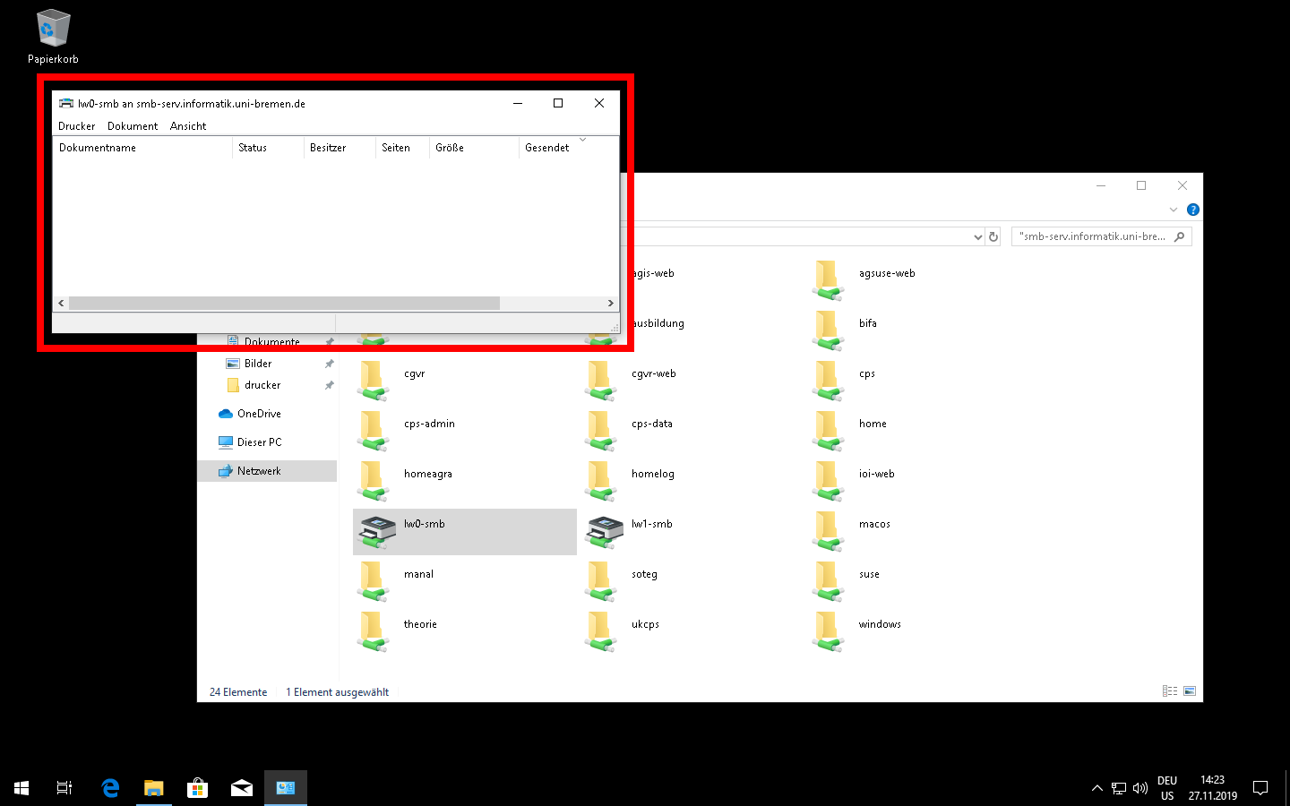Click the print queue horizontal scrollbar
This screenshot has width=1290, height=806.
(284, 304)
